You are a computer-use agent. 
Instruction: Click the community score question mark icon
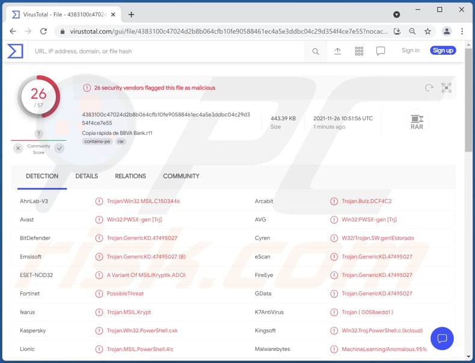38,134
